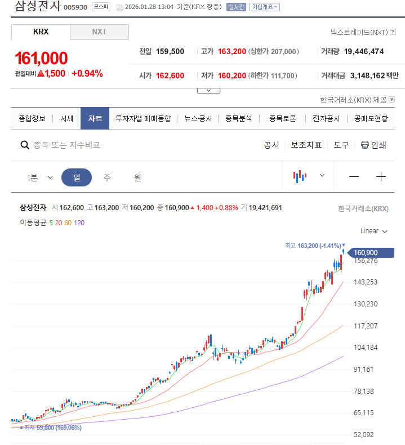The image size is (405, 445).
Task: Switch to the KRX tab
Action: pyautogui.click(x=41, y=32)
